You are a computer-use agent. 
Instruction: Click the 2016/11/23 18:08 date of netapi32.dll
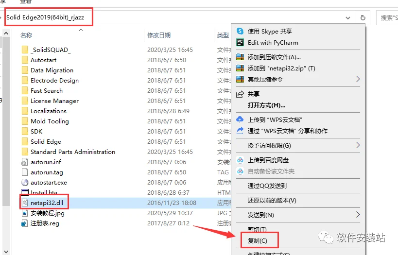[172, 203]
